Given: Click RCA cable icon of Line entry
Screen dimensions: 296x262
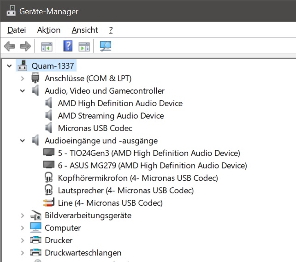Looking at the screenshot, I should point(49,202).
